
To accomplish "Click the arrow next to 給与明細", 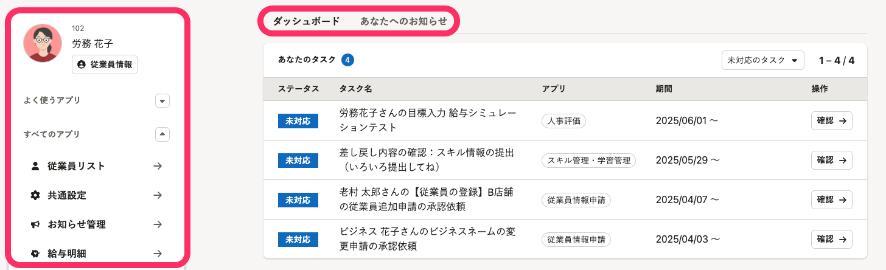I will [x=158, y=254].
